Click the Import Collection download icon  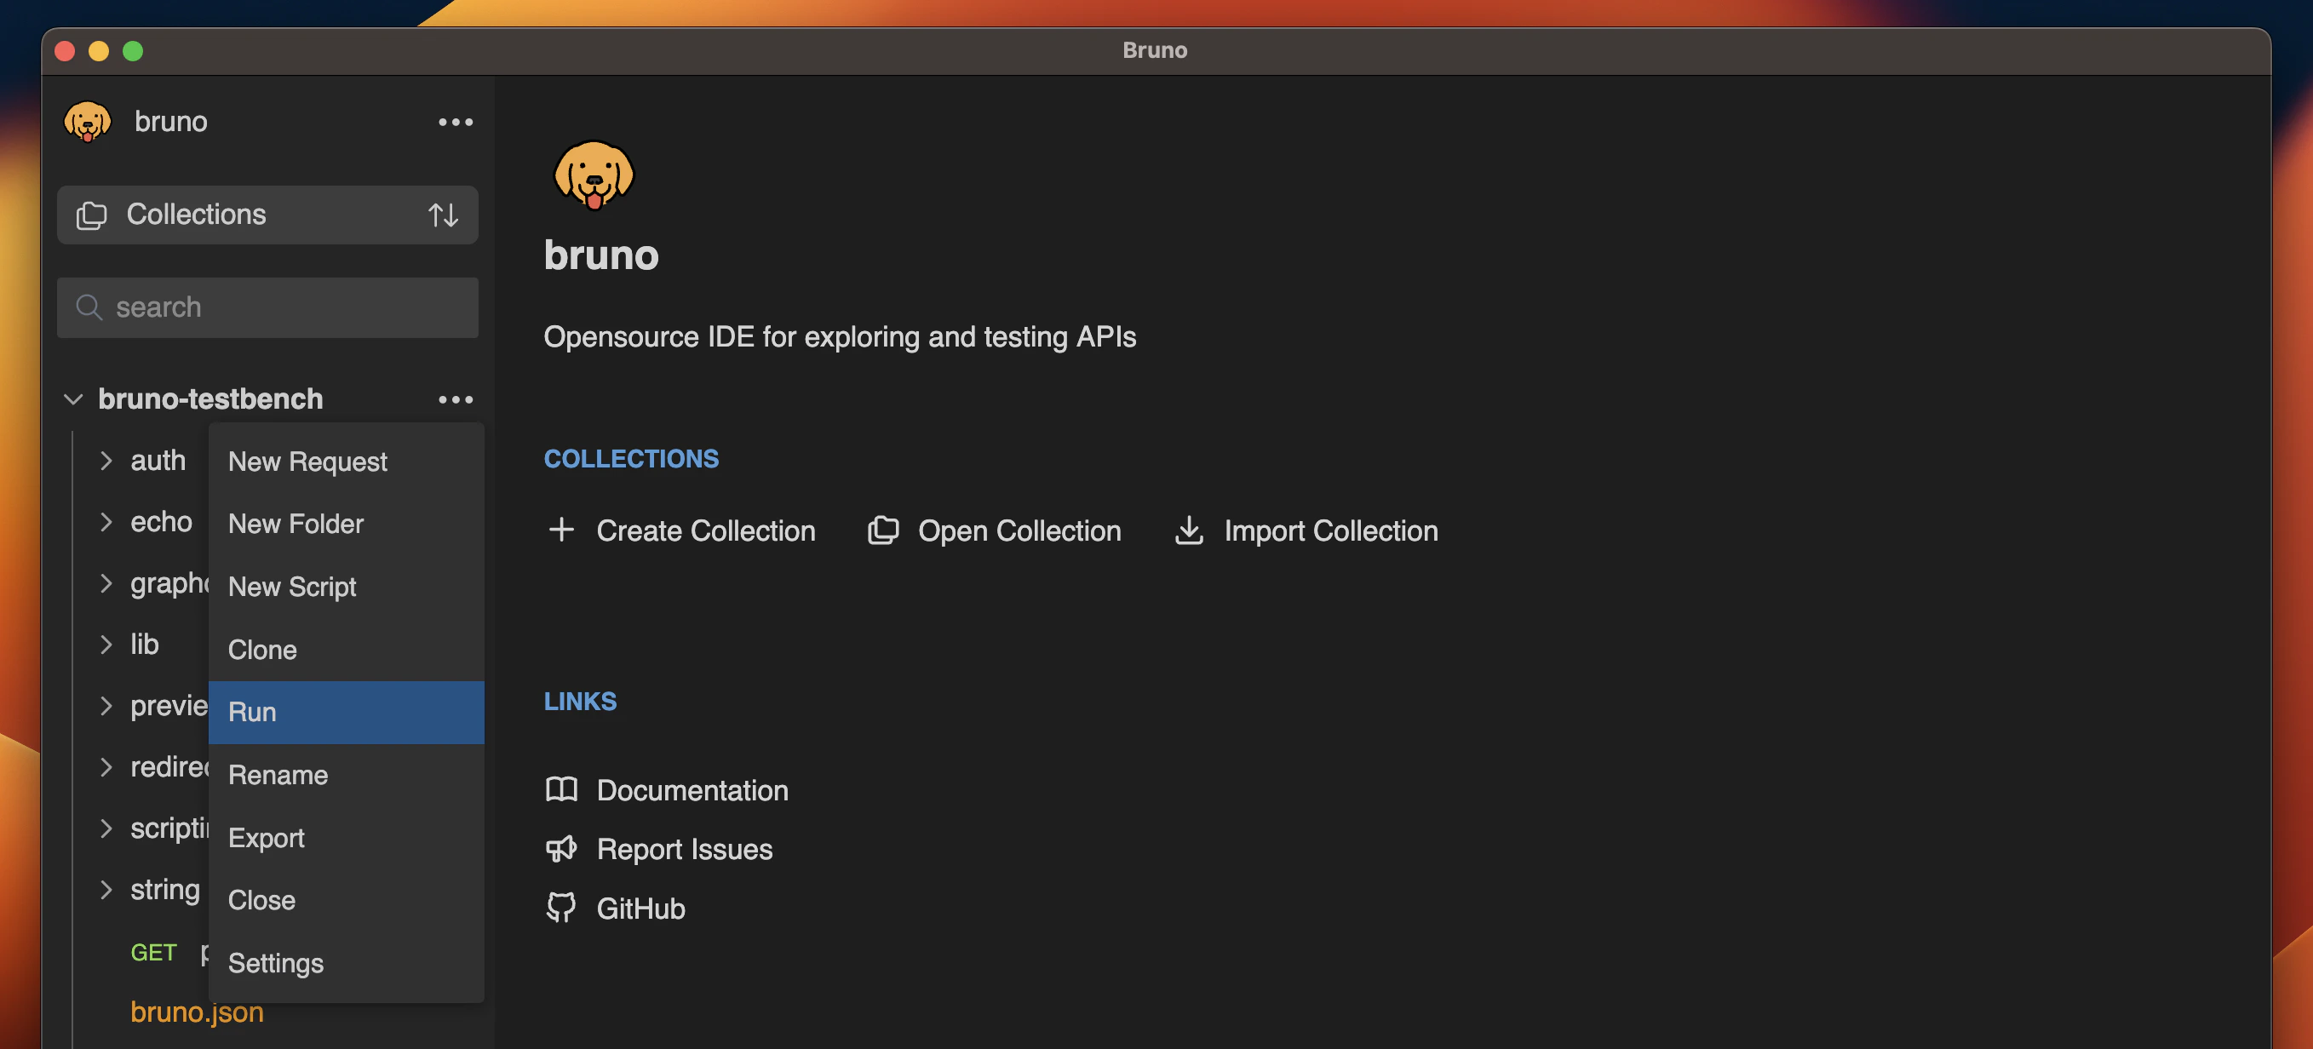click(x=1189, y=530)
